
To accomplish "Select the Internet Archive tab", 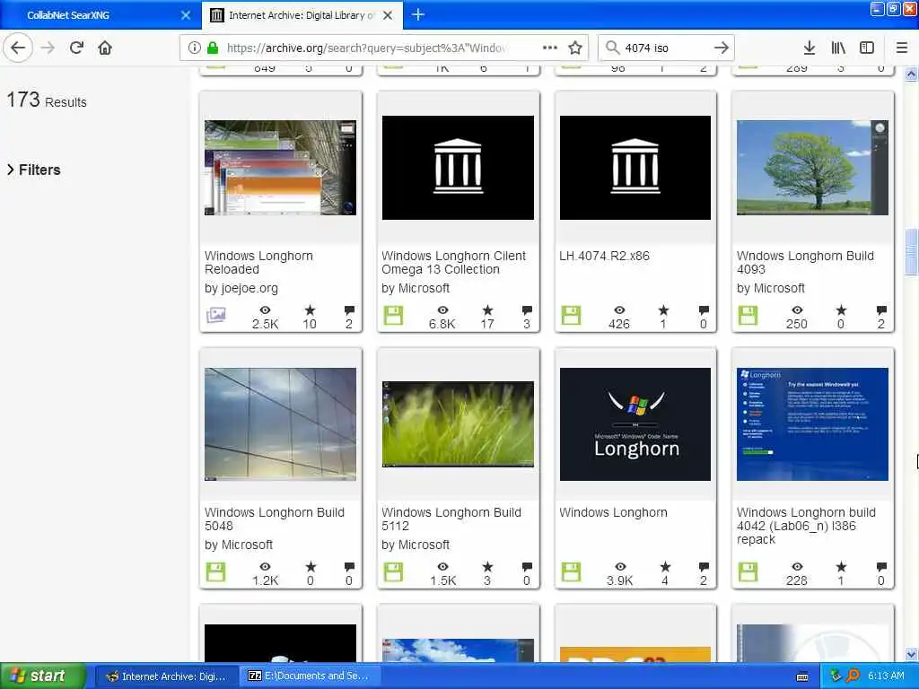I will [x=302, y=15].
